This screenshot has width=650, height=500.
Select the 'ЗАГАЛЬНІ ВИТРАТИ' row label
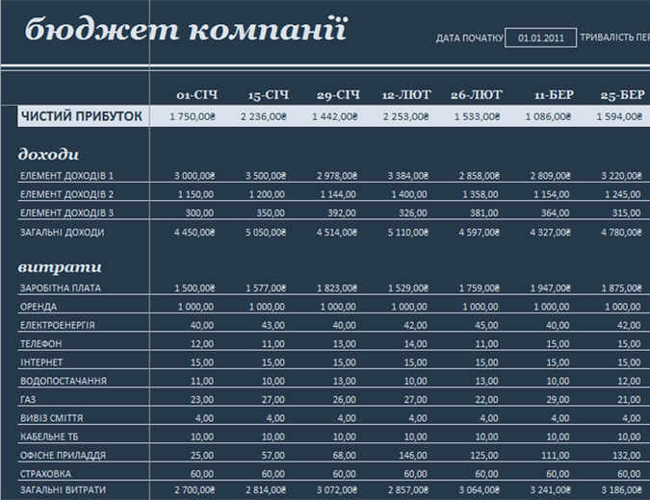point(63,491)
